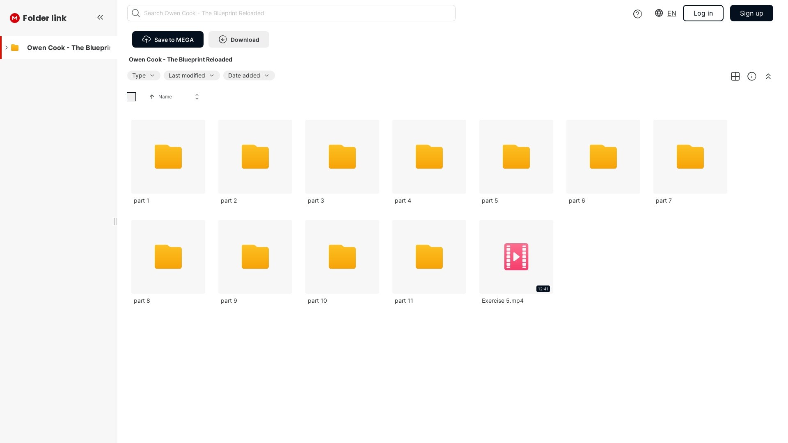Switch to grid view layout icon

735,76
